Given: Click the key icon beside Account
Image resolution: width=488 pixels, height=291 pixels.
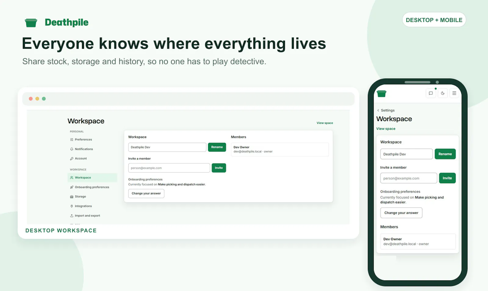Looking at the screenshot, I should tap(72, 158).
